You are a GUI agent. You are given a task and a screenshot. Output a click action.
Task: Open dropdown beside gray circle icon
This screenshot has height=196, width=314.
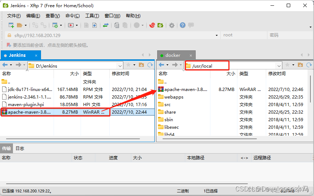142,26
